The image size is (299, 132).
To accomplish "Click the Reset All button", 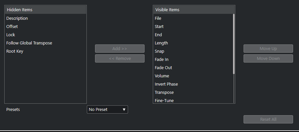I will coord(268,119).
